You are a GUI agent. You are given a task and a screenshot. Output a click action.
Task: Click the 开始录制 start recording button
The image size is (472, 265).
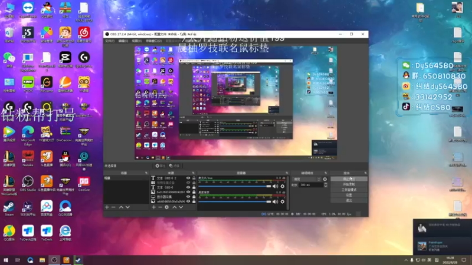click(x=349, y=184)
